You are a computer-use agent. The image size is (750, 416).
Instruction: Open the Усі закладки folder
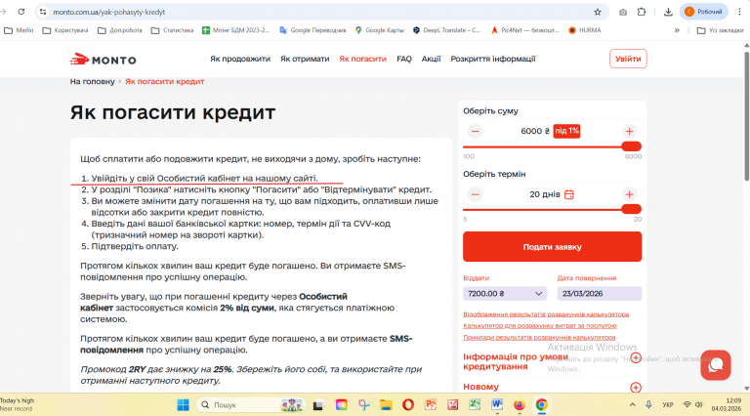721,30
